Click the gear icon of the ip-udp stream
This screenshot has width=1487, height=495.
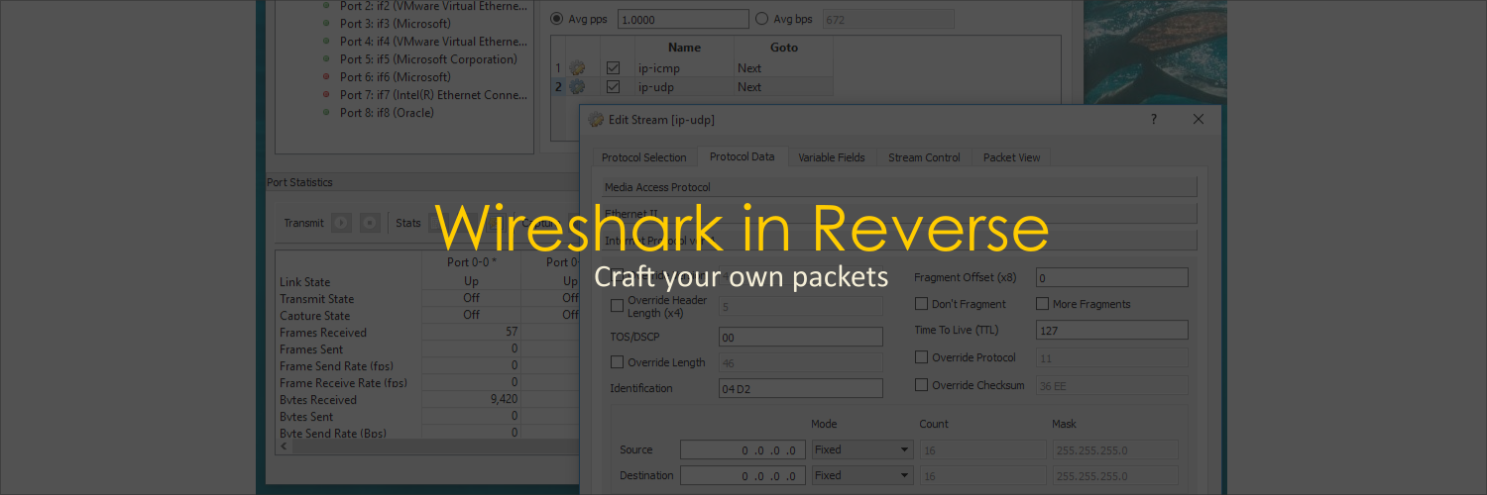pos(577,87)
